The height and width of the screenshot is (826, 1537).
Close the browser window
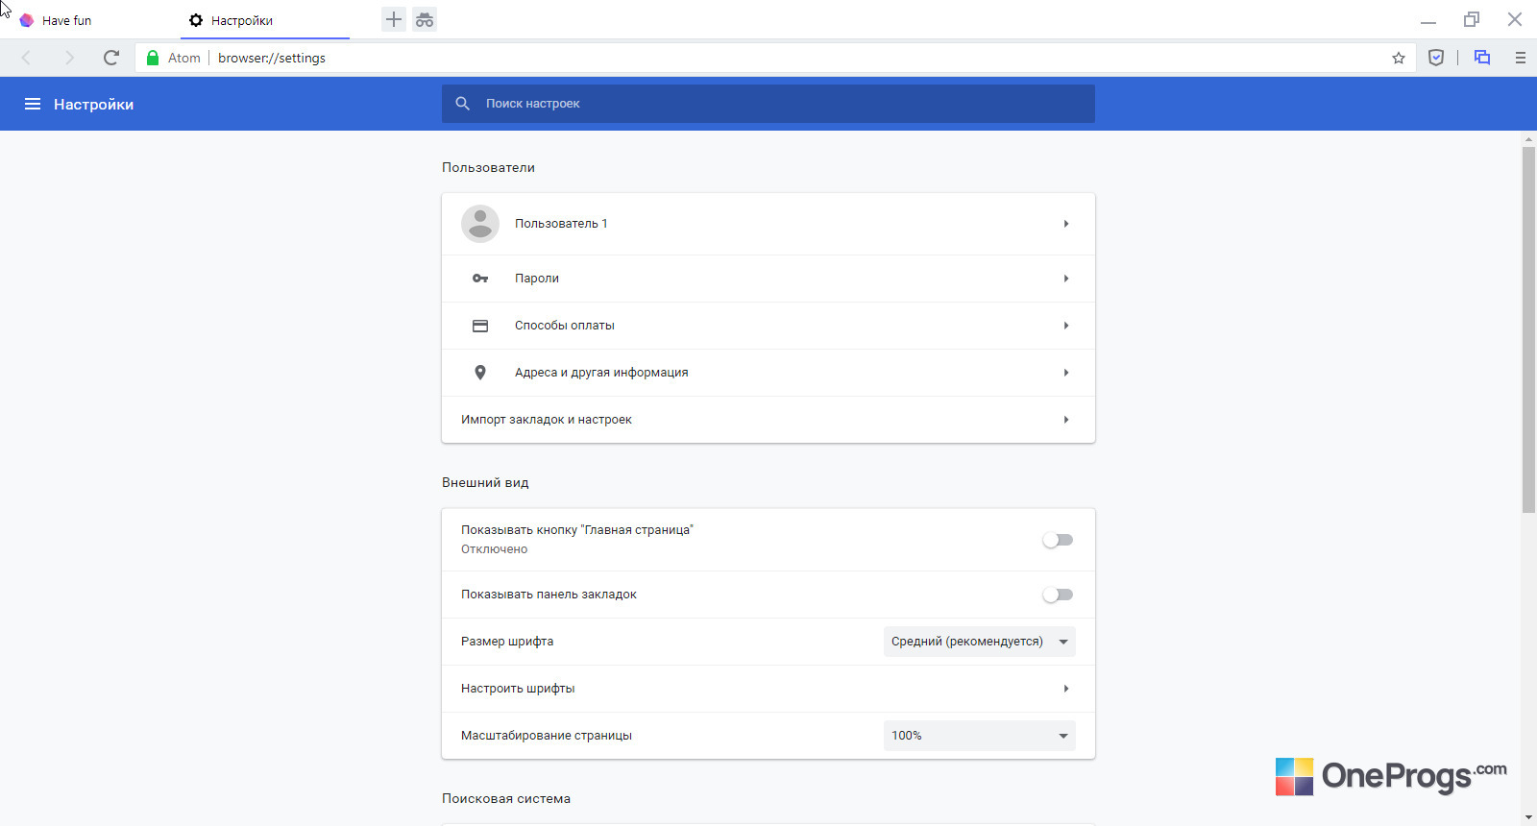[1515, 19]
